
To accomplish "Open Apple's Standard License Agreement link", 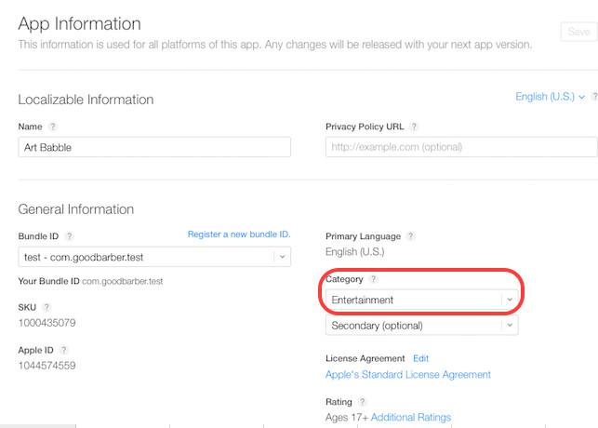I will 408,375.
